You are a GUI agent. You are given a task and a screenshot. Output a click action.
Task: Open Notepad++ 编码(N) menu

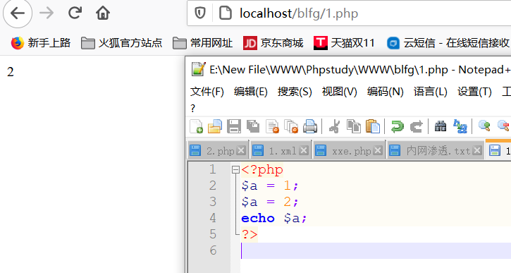point(386,92)
